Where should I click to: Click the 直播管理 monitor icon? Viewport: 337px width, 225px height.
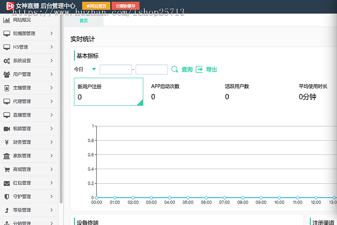(x=7, y=115)
